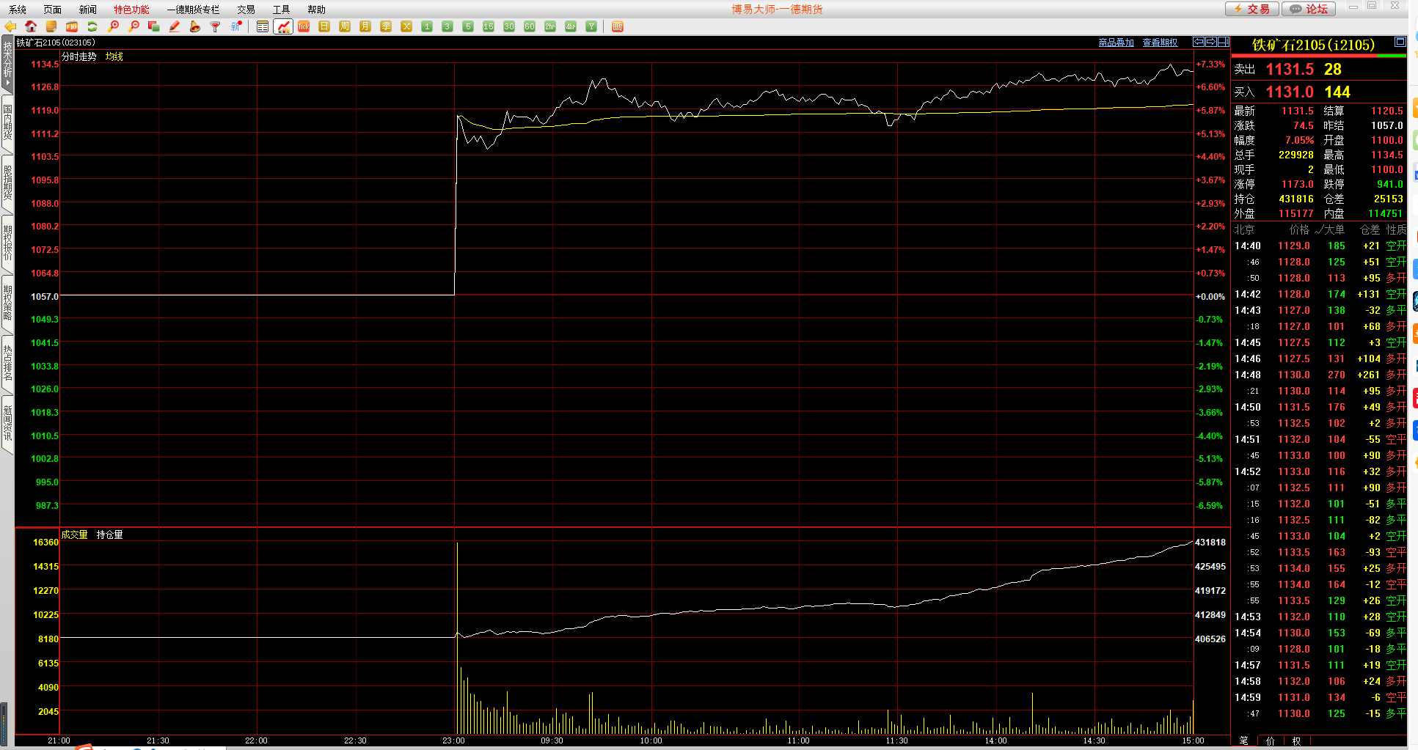Select the 笔 tab below tick list
1418x750 pixels.
1244,741
